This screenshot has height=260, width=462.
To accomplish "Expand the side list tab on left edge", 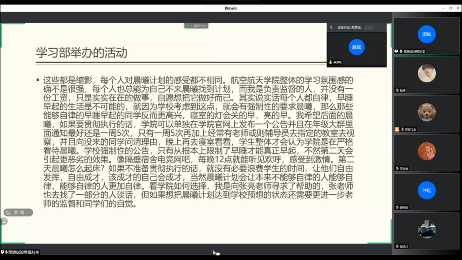I will coord(4,221).
